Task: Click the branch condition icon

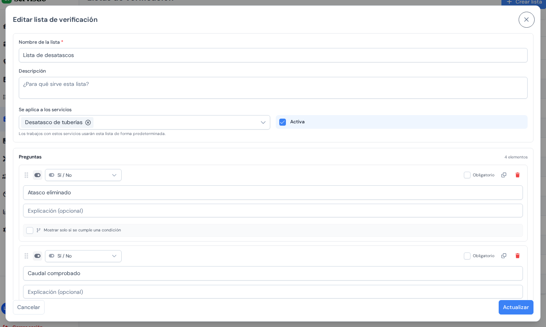Action: [x=38, y=230]
